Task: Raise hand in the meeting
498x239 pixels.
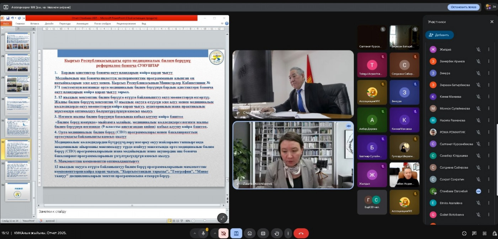Action: [x=276, y=233]
